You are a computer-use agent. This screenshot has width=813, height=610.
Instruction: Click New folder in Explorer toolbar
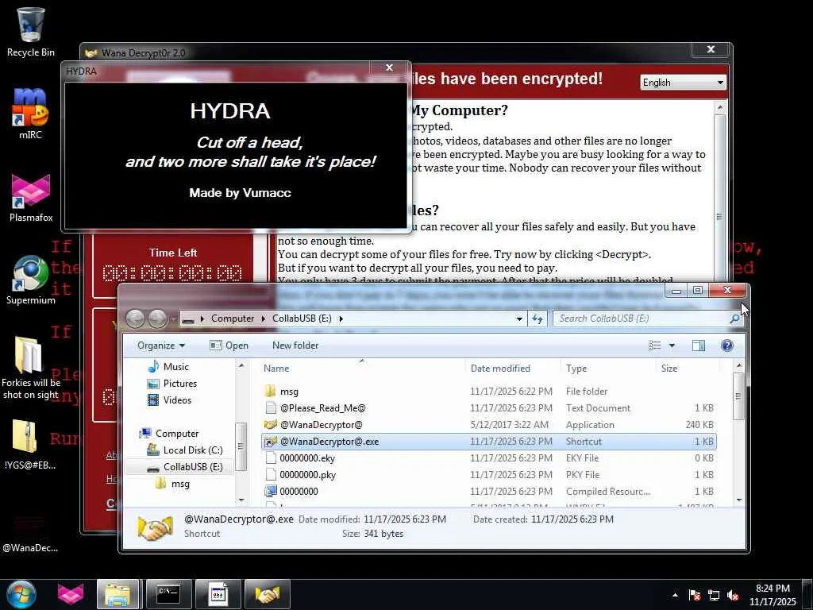[295, 346]
